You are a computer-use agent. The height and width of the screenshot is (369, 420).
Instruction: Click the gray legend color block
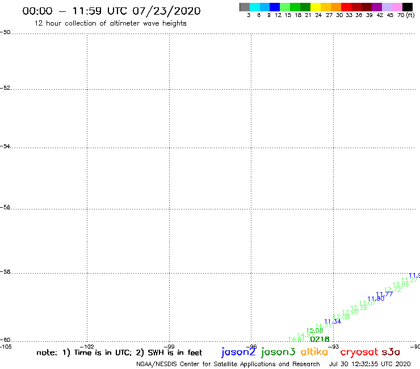pyautogui.click(x=245, y=7)
